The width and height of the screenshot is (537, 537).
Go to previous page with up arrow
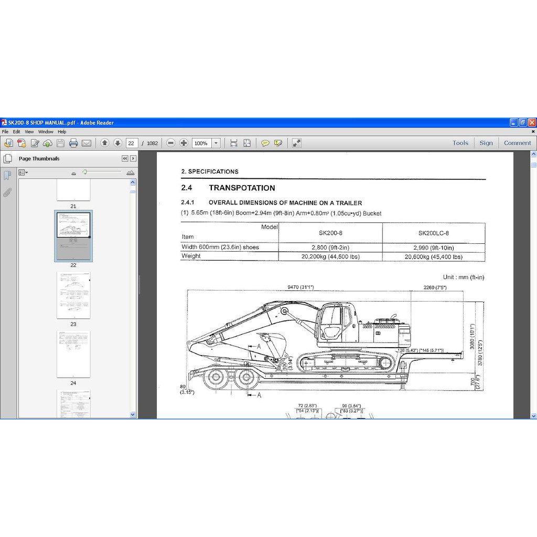pos(104,143)
